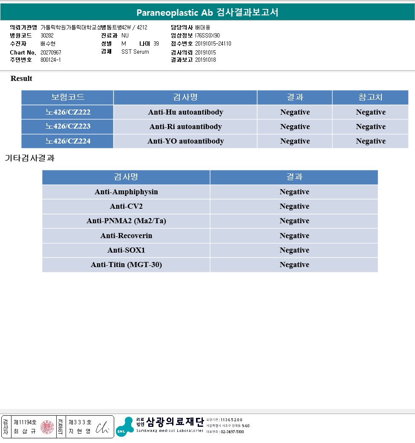Click department value NU
The height and width of the screenshot is (443, 415).
[125, 35]
